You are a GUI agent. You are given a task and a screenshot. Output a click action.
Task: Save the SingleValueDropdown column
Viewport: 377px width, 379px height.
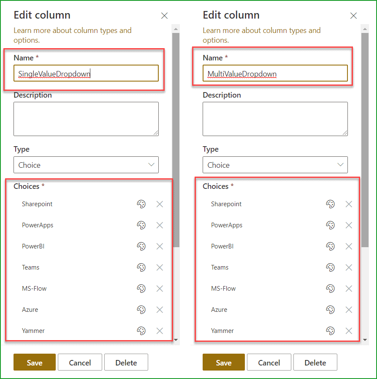[35, 362]
